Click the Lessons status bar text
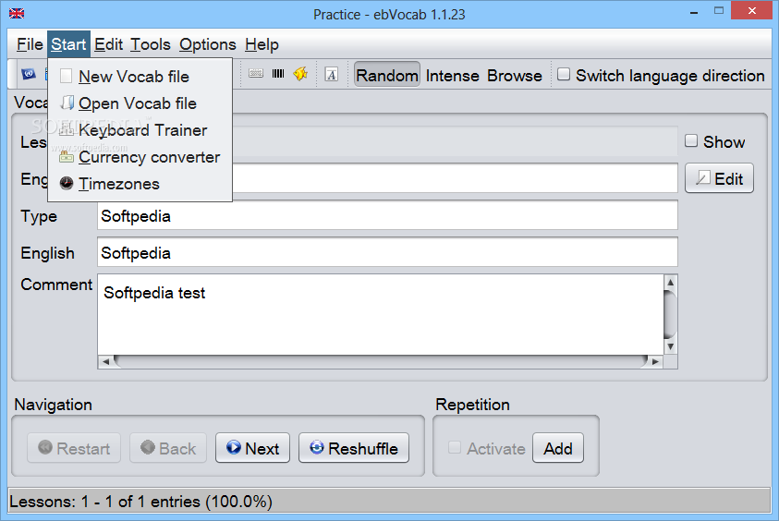 coord(140,502)
